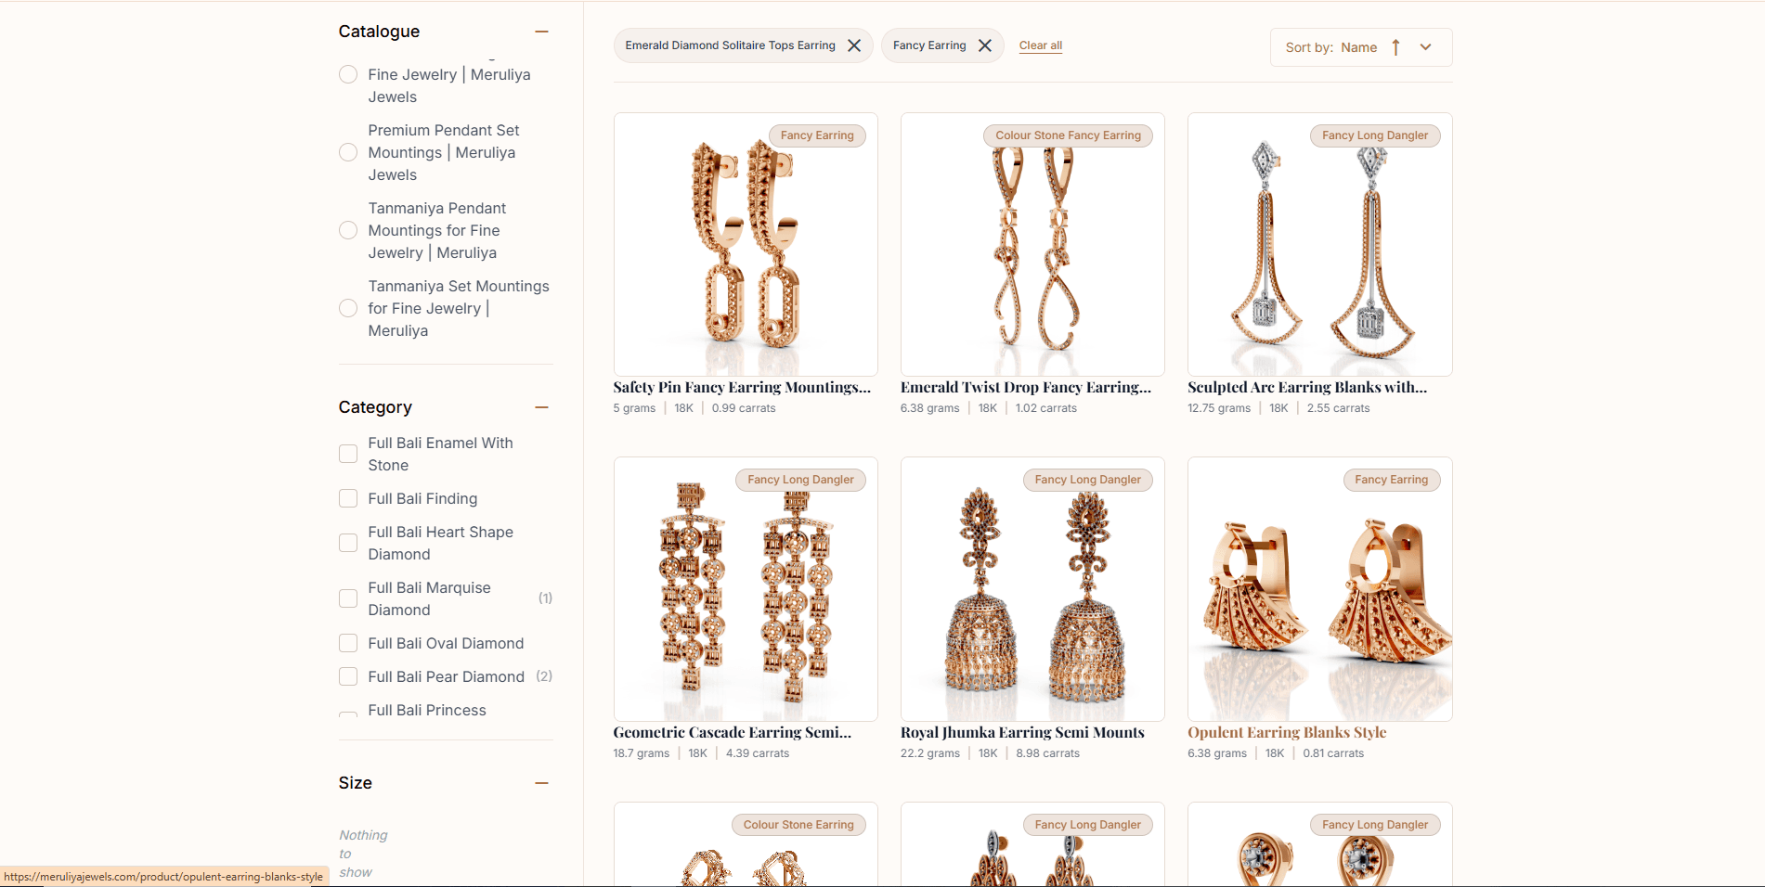Image resolution: width=1765 pixels, height=887 pixels.
Task: Choose Tanmaniya Set Mountings for Fine Jewelry
Action: click(x=348, y=308)
